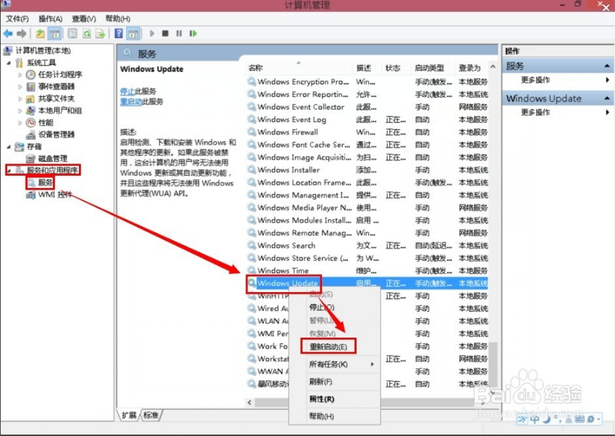Screen dimensions: 615x436
Task: Open Help with the question mark icon
Action: coord(119,33)
